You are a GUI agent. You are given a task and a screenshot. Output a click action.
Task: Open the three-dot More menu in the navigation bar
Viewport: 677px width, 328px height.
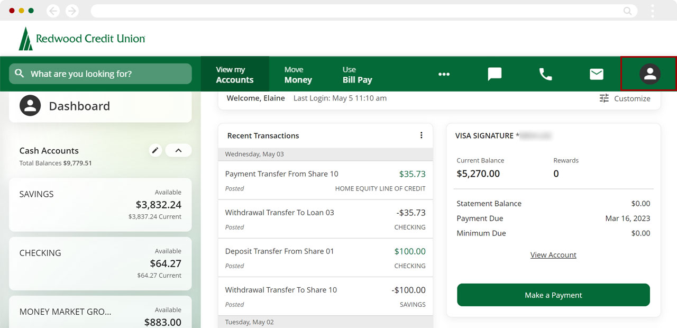pyautogui.click(x=444, y=74)
